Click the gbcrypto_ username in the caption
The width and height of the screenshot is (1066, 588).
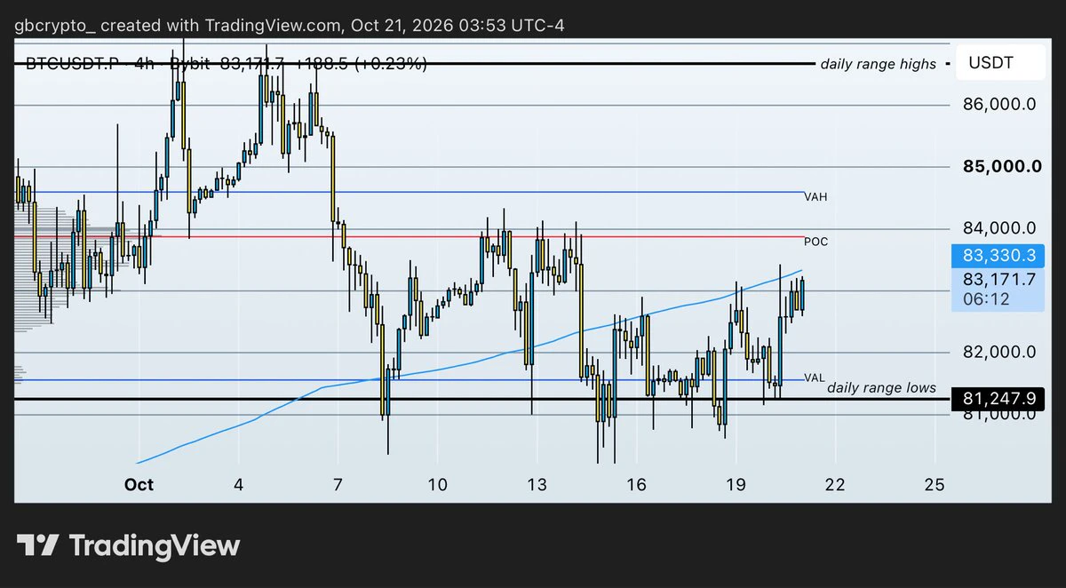(55, 24)
